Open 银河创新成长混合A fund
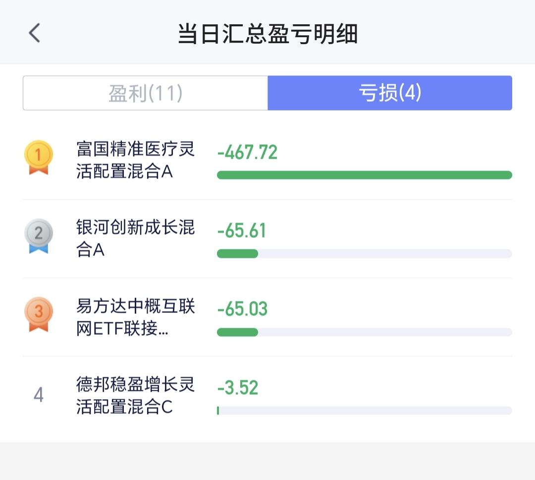535x480 pixels. tap(135, 239)
